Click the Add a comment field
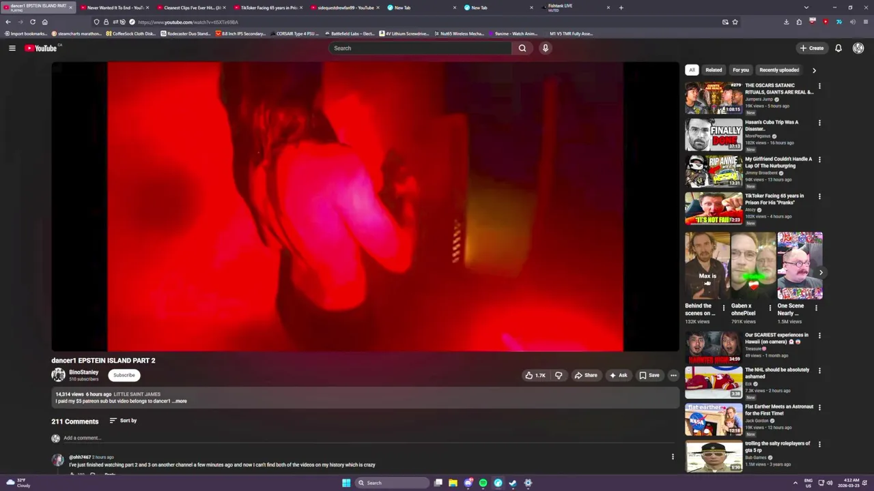This screenshot has width=874, height=491. pyautogui.click(x=83, y=438)
